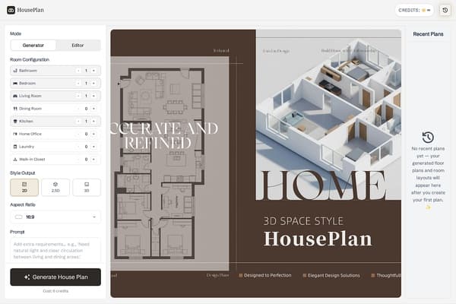
Task: Click the Home Office icon
Action: click(15, 134)
